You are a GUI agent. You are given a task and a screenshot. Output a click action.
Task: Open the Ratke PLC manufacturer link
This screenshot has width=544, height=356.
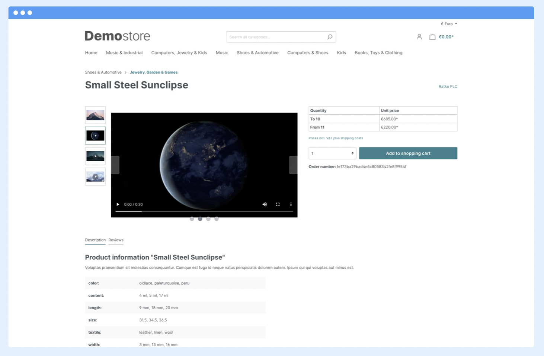click(448, 87)
